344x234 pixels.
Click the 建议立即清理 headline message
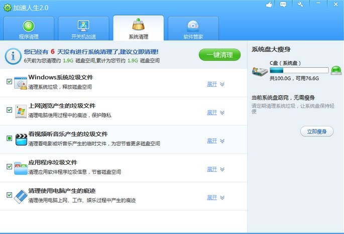click(91, 52)
